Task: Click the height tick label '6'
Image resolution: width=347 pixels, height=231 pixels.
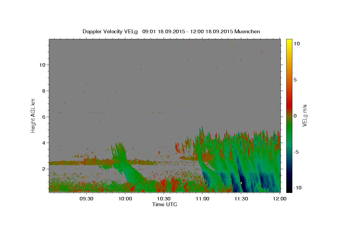Action: tap(43, 117)
